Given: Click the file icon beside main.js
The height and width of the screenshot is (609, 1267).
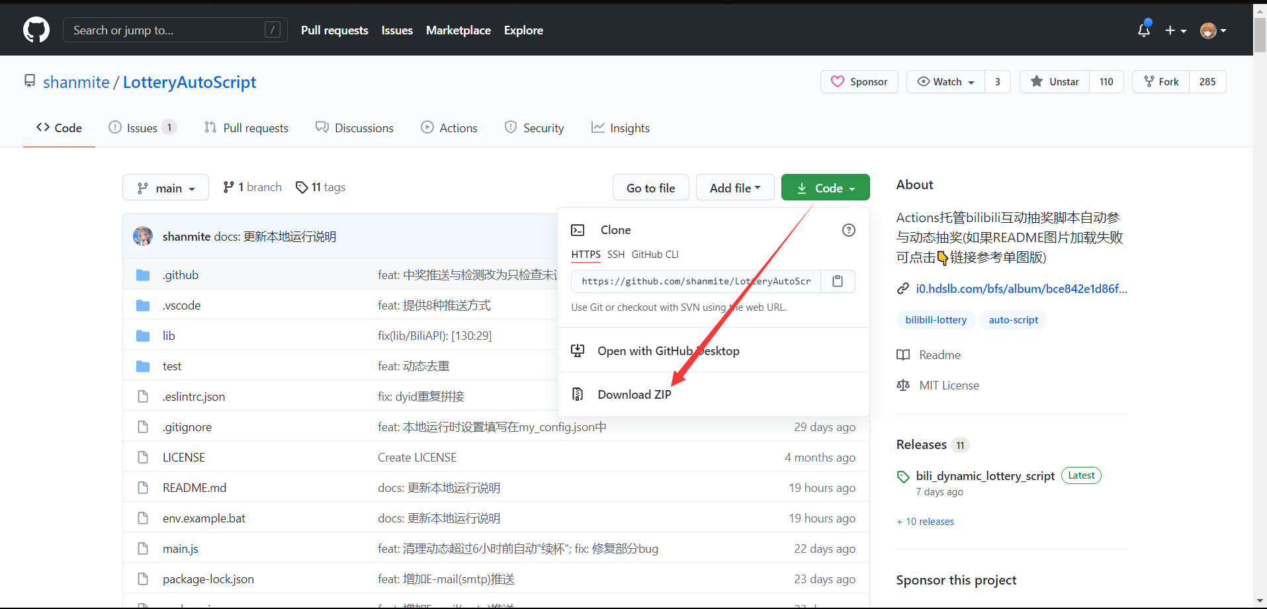Looking at the screenshot, I should pyautogui.click(x=143, y=549).
